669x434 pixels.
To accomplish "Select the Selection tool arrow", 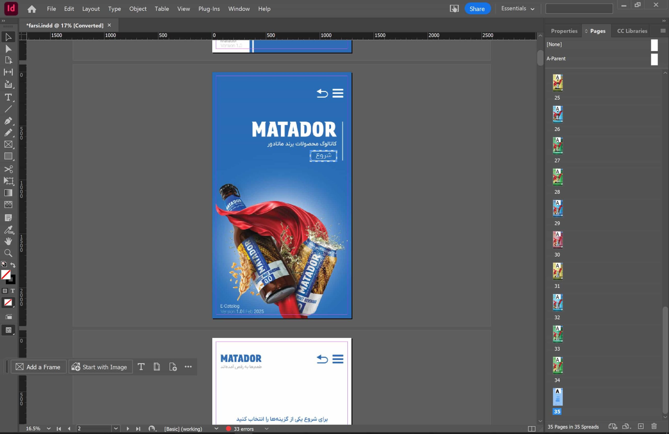I will point(8,37).
